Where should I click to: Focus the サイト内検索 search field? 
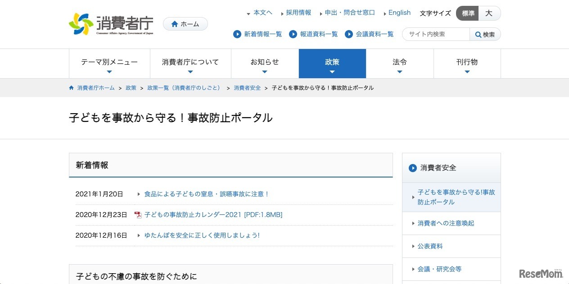pyautogui.click(x=436, y=34)
